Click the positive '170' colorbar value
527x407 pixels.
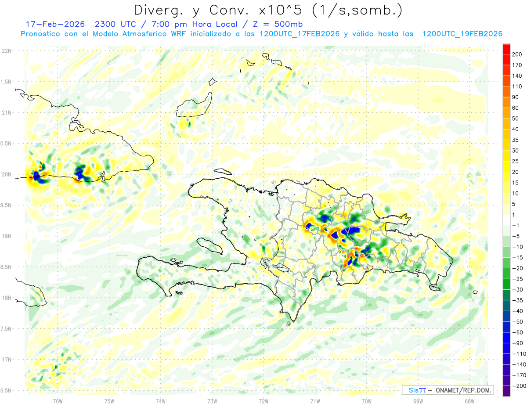[x=518, y=65]
